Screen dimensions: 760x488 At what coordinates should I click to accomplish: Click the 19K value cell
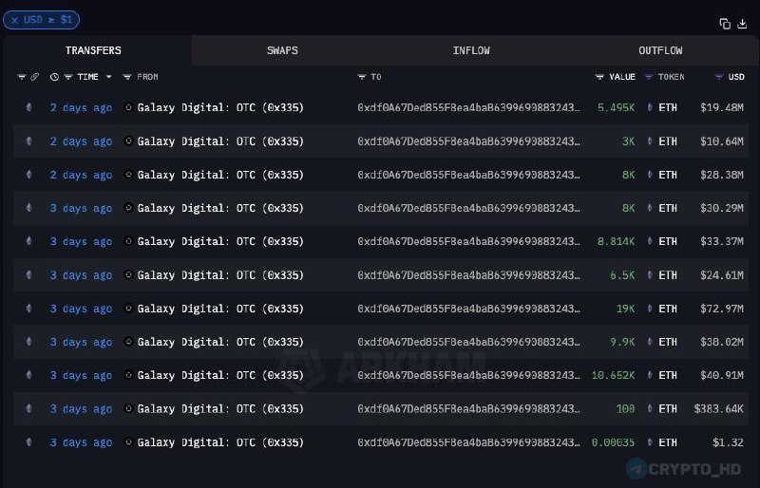click(625, 309)
